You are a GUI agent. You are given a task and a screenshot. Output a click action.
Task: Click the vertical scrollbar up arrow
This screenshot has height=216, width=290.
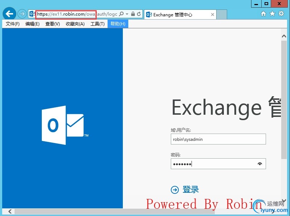[284, 36]
